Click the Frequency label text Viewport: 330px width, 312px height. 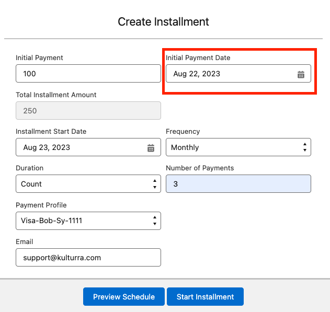pos(183,132)
